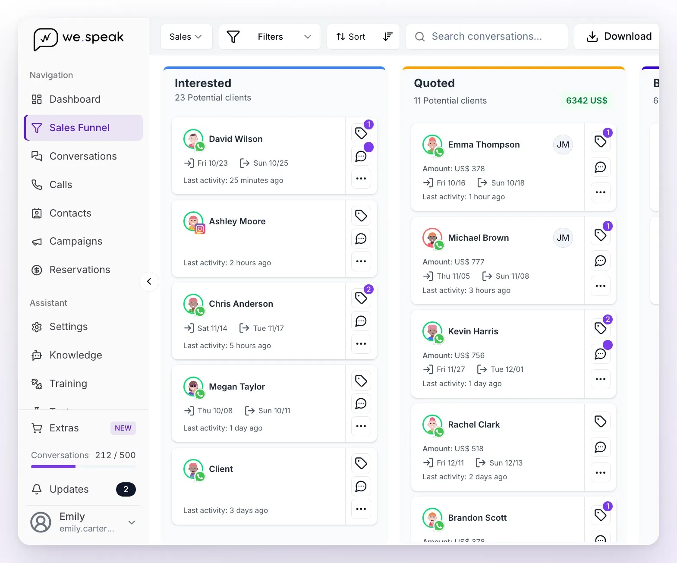The image size is (677, 563).
Task: Open more options for Rachel Clark
Action: click(x=601, y=472)
